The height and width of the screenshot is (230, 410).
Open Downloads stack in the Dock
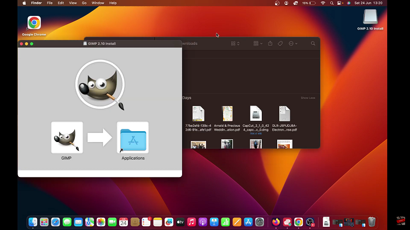coord(326,222)
